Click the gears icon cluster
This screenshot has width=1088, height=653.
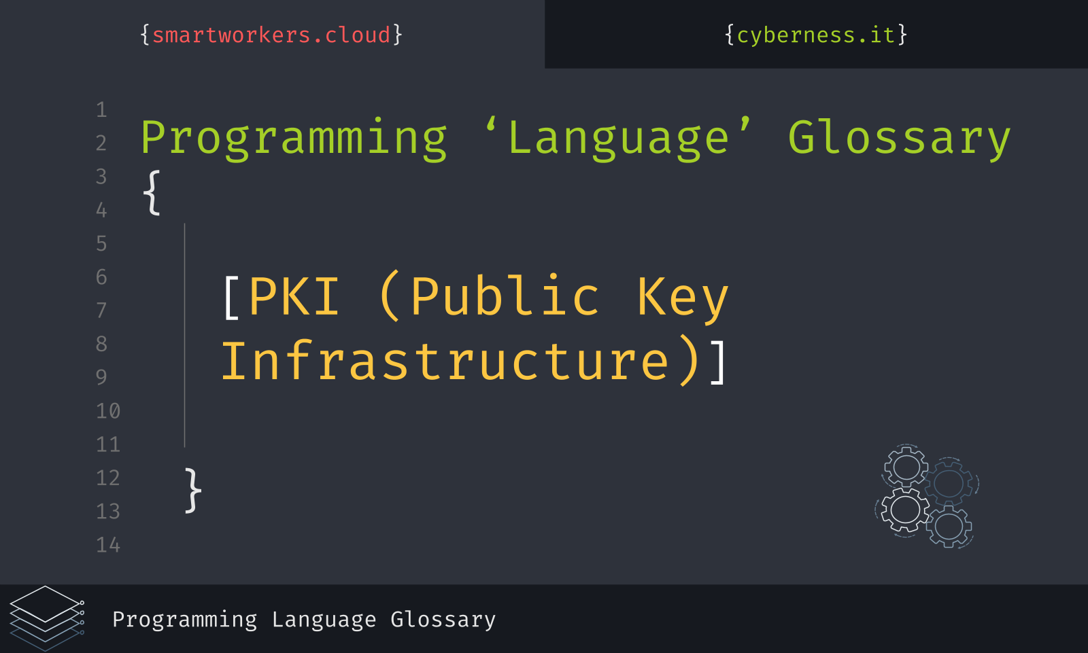[x=927, y=496]
